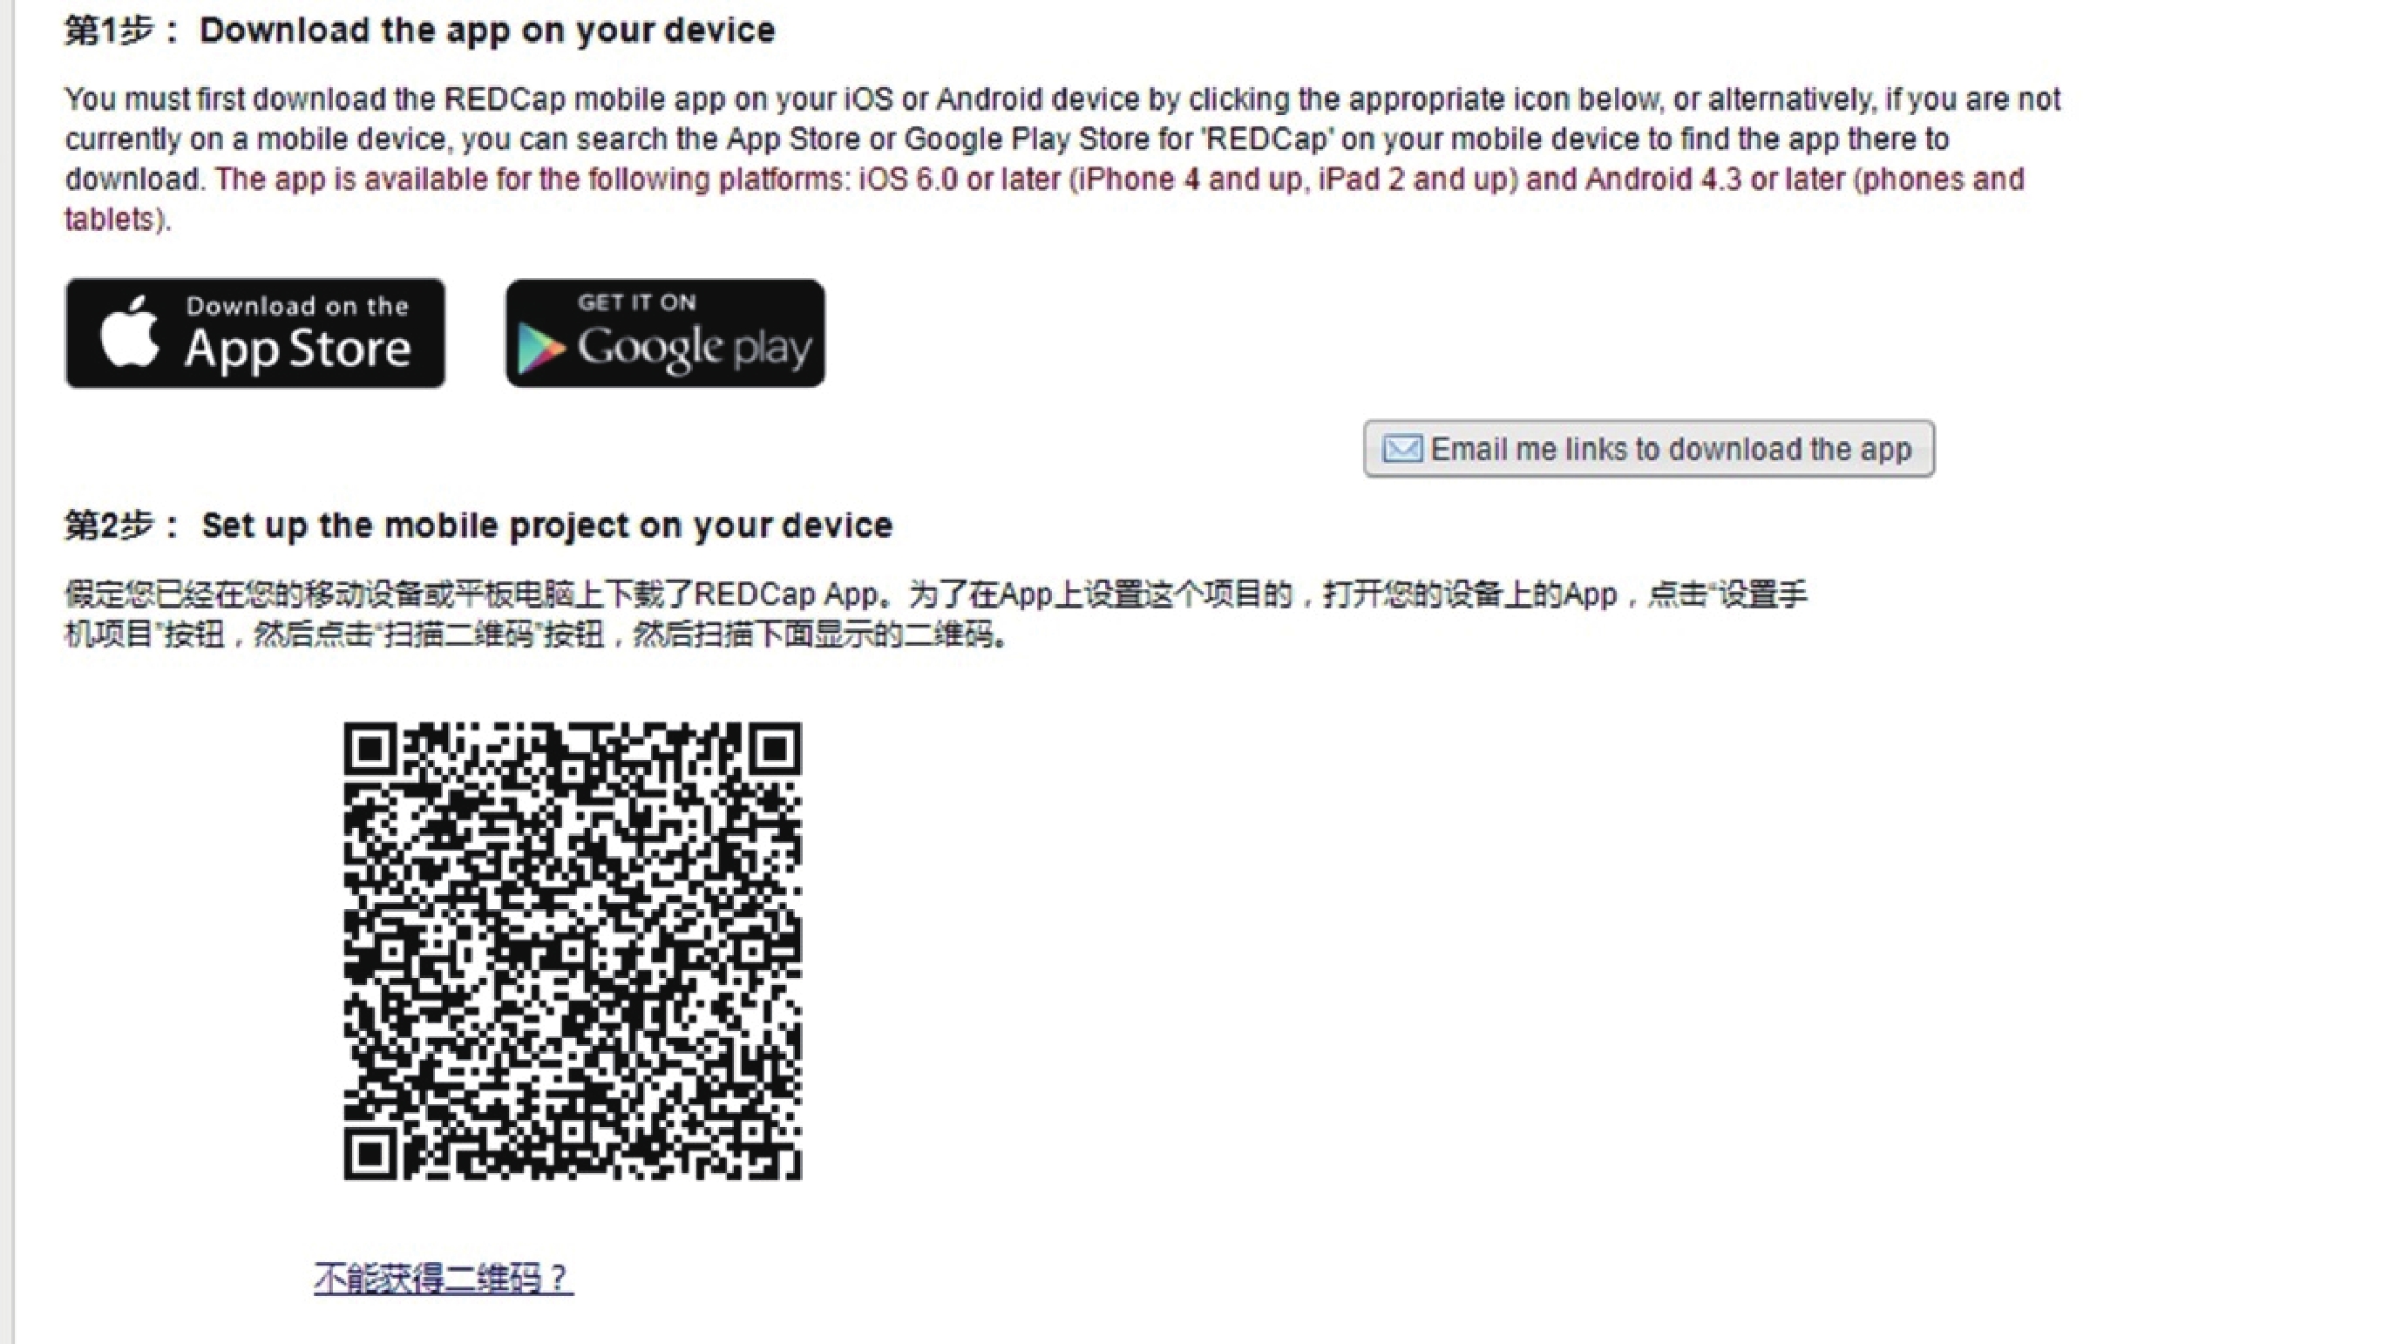Click QR code's bottom-left finder square
Screen dimensions: 2402x1344
pos(370,1154)
